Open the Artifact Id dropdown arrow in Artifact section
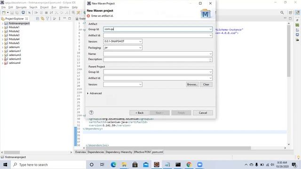 click(210, 36)
